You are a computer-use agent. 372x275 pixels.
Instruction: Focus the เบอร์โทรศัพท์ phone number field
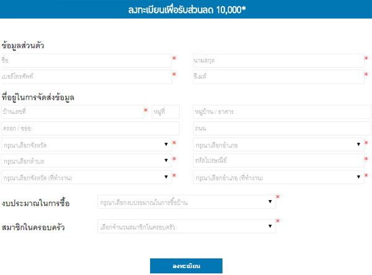86,76
